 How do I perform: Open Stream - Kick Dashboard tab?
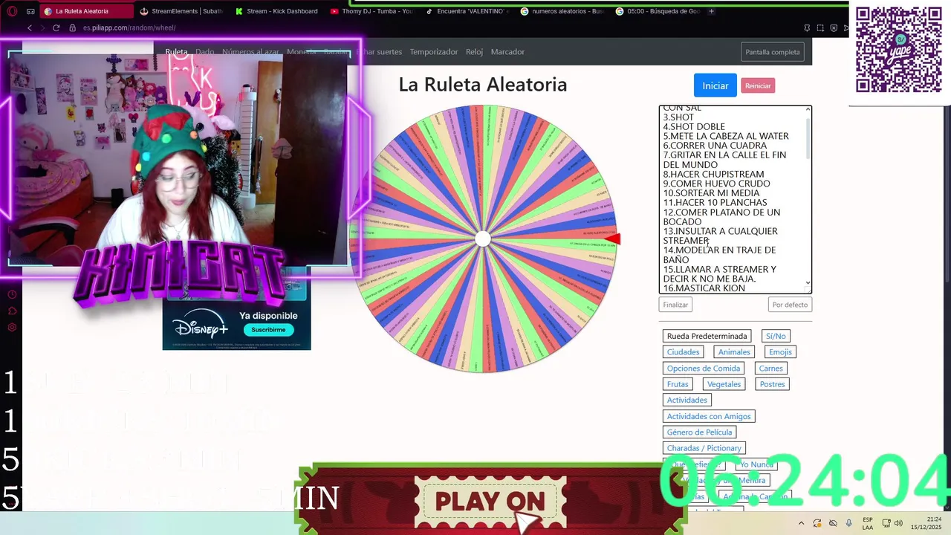(277, 11)
